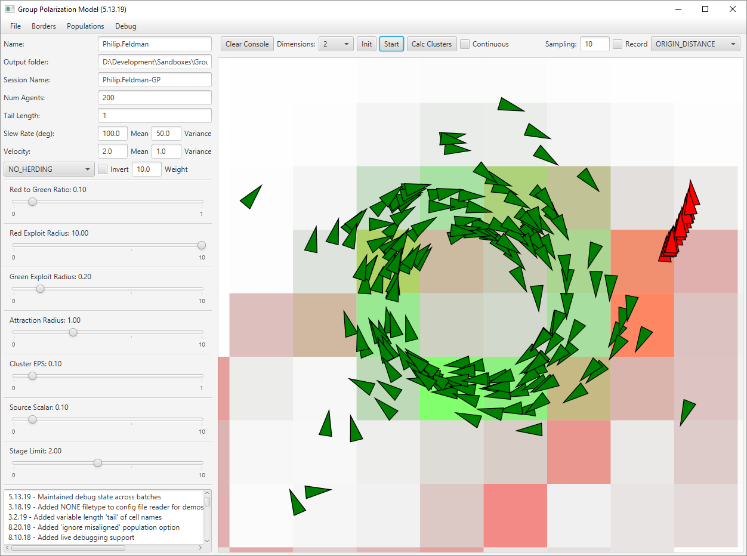
Task: Click console line '8.20.18 - Added ignore misaligned'
Action: (x=94, y=527)
